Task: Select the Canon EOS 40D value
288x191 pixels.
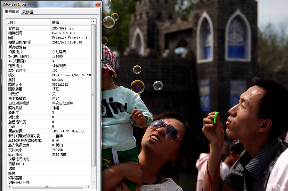Action: (64, 33)
